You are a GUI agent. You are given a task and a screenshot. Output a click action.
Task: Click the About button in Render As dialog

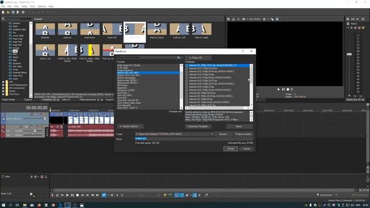(x=239, y=127)
